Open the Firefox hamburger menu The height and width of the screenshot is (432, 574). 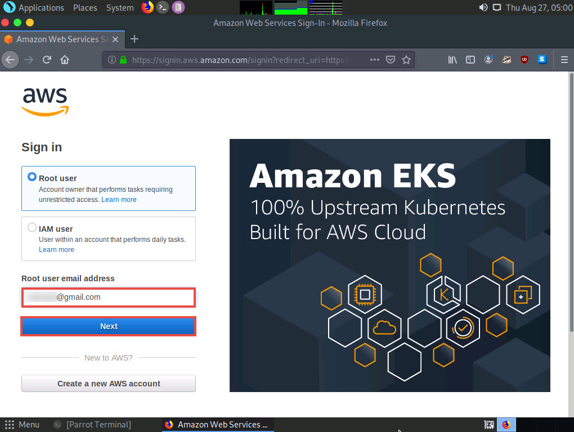[x=564, y=60]
